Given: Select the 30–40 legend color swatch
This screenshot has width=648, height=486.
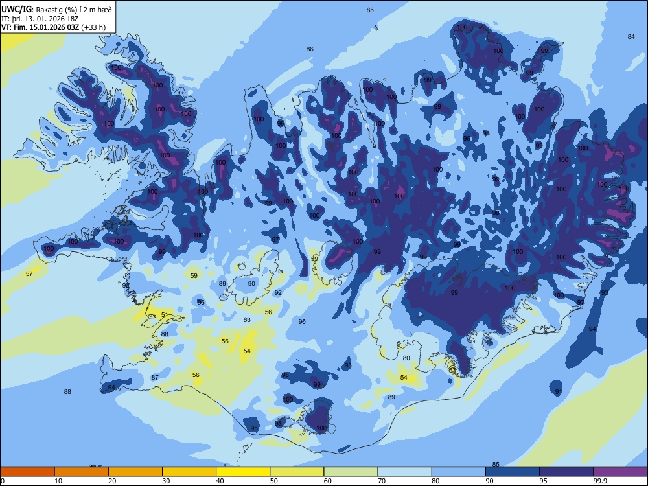Looking at the screenshot, I should coord(189,472).
